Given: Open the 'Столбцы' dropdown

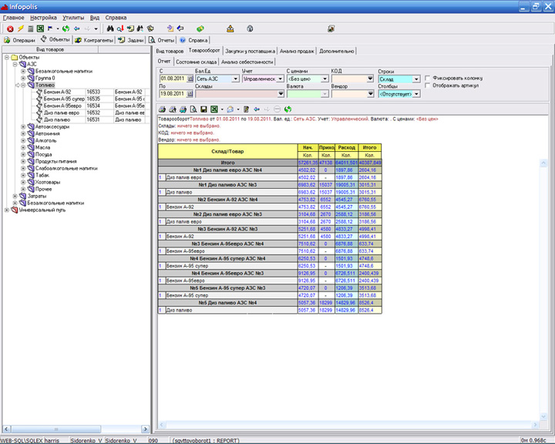Looking at the screenshot, I should (x=416, y=94).
